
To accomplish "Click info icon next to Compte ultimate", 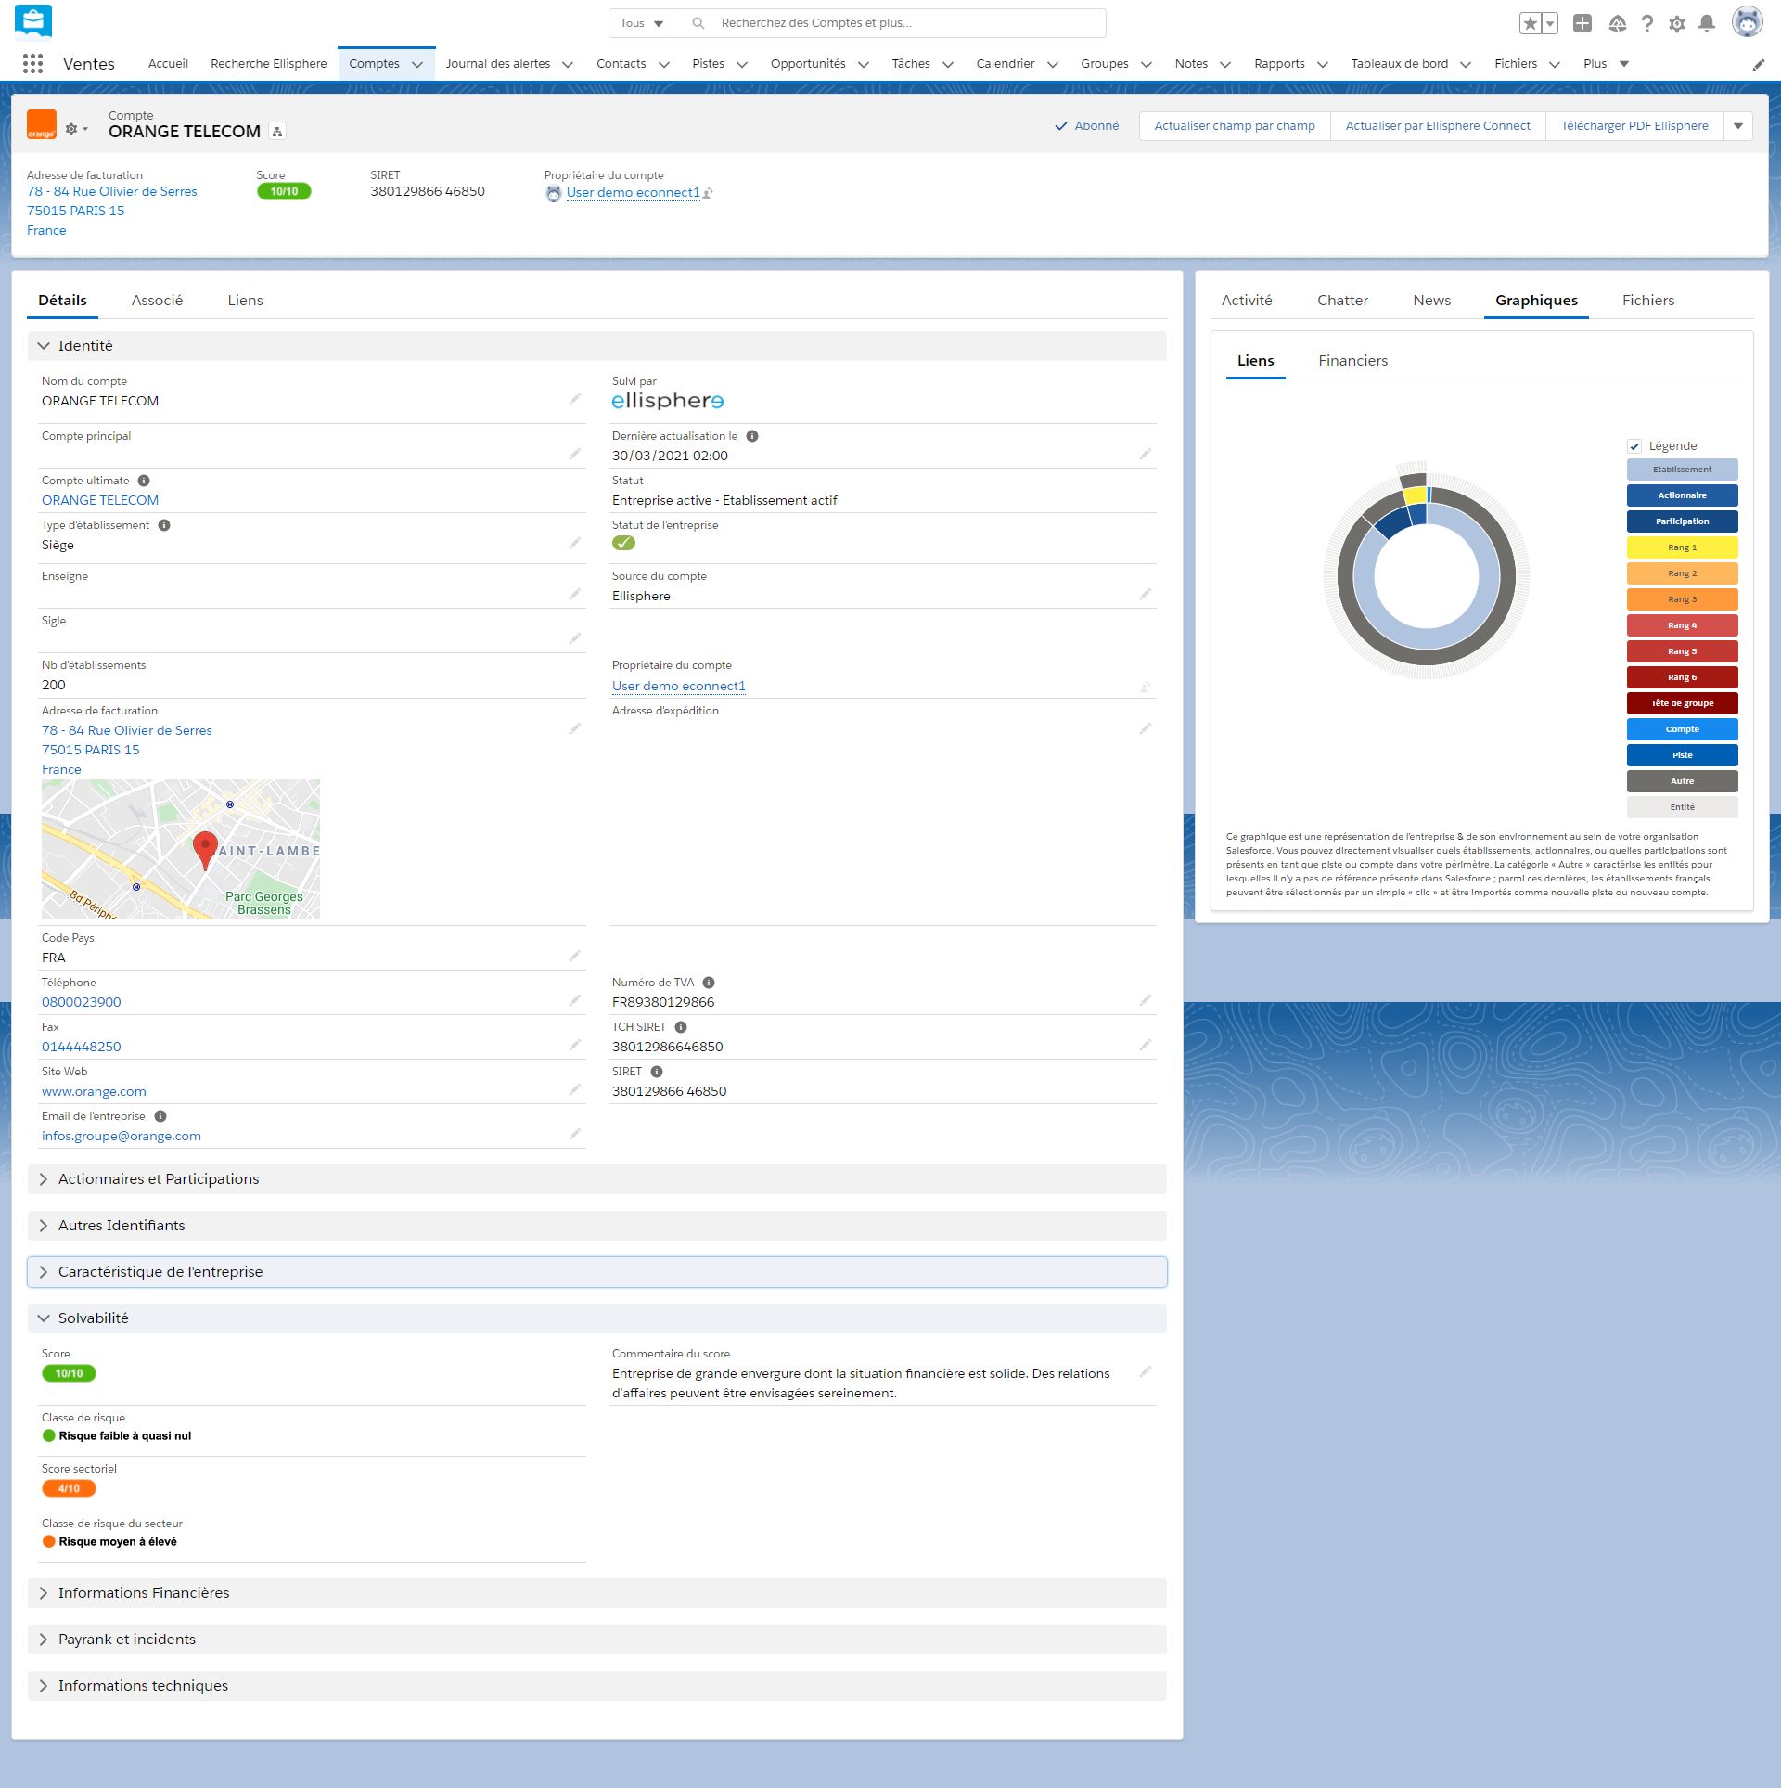I will 144,481.
